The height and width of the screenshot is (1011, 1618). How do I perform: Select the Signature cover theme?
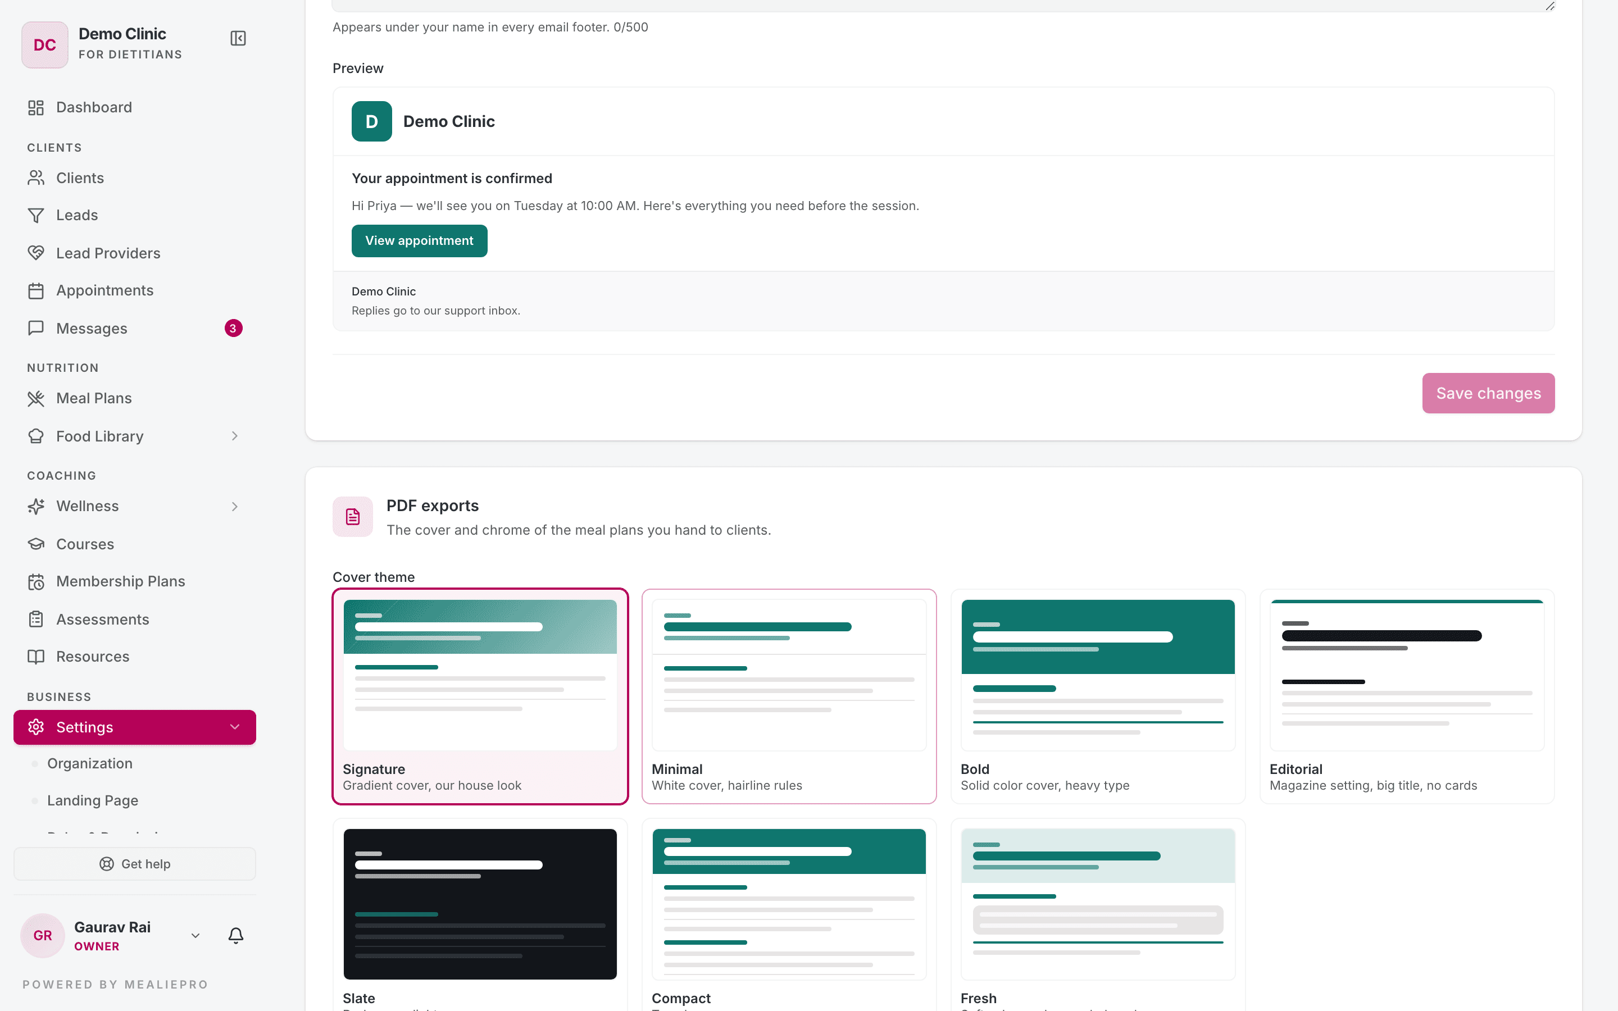click(480, 696)
